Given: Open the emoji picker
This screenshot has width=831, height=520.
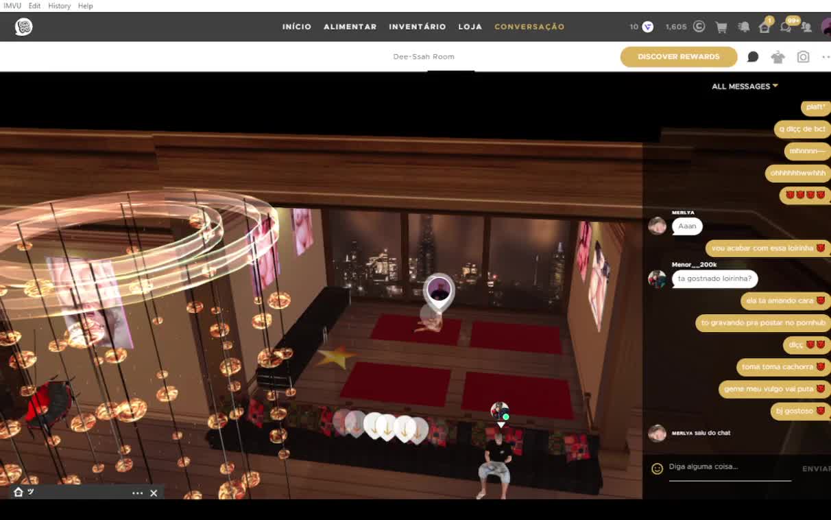Looking at the screenshot, I should (657, 469).
